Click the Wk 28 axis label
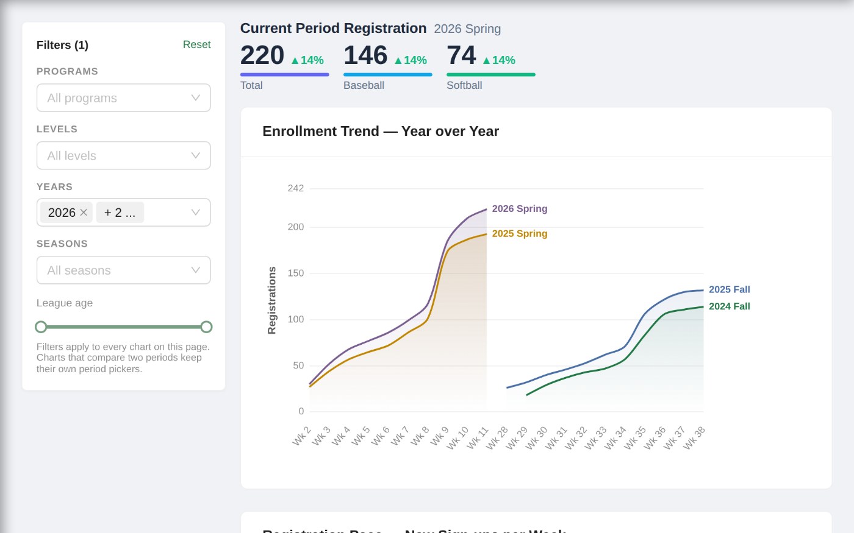The width and height of the screenshot is (854, 533). click(x=497, y=438)
